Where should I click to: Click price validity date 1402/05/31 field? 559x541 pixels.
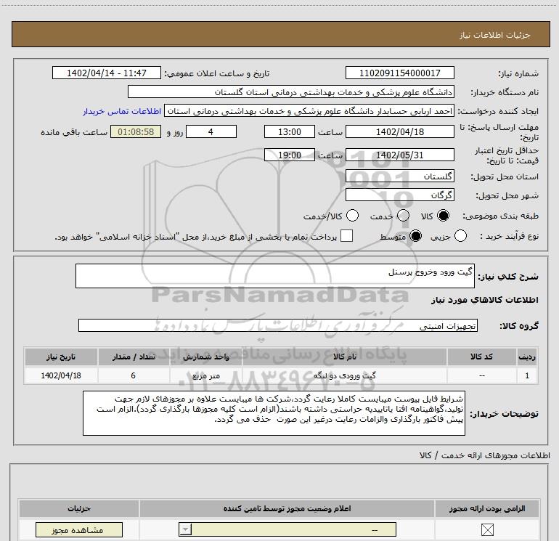[399, 155]
